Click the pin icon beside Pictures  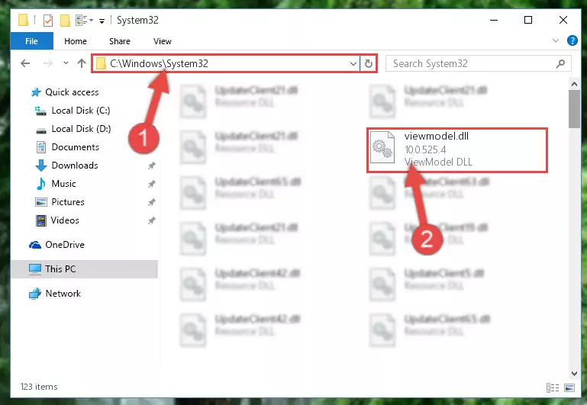coord(152,202)
